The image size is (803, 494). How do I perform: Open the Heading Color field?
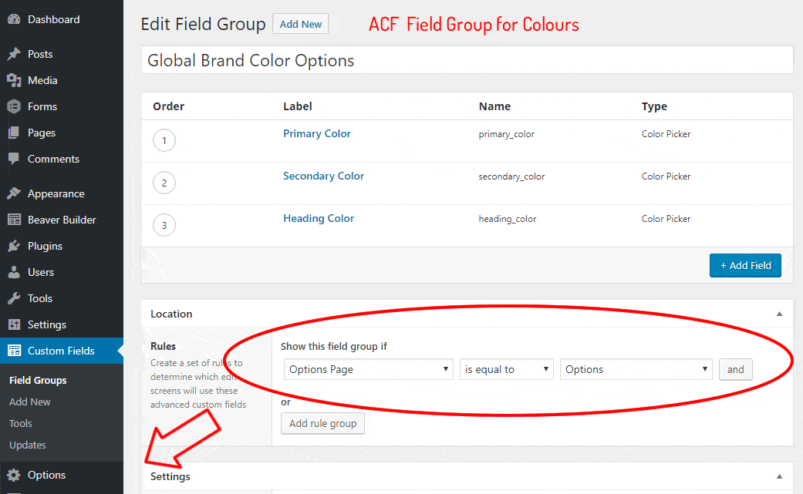point(319,218)
